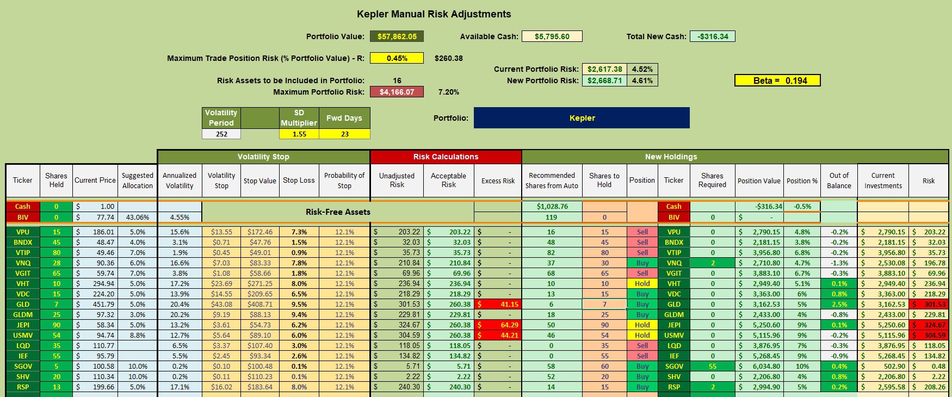Screen dimensions: 952x397
Task: Select IEF shares to hold 55
Action: click(604, 356)
